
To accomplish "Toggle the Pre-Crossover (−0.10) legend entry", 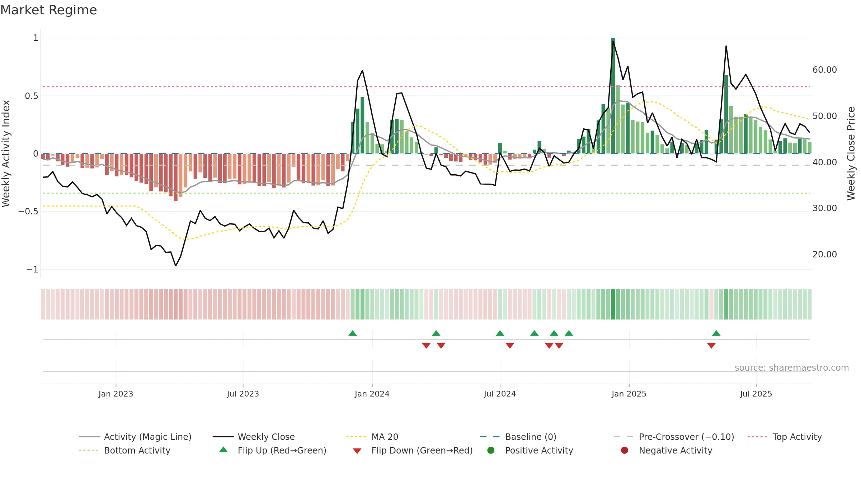I will coord(674,437).
